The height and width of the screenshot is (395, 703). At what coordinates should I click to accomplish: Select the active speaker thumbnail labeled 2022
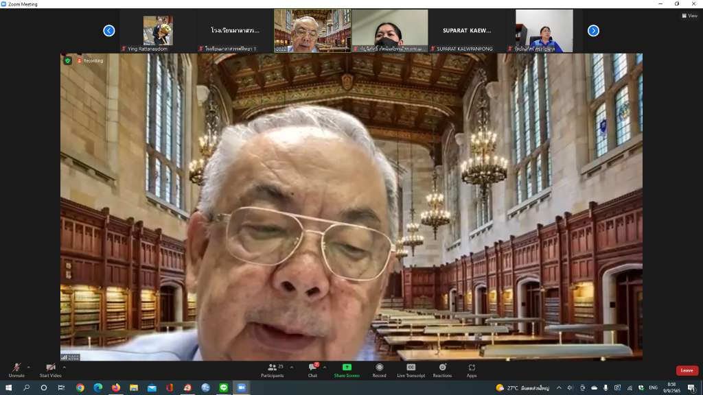click(x=312, y=30)
